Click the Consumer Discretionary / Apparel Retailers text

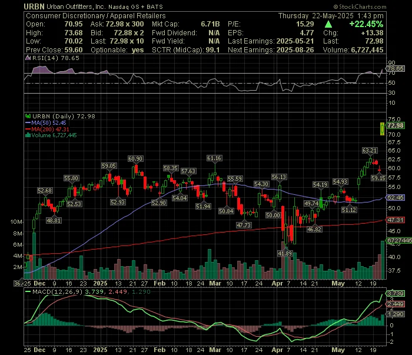[95, 16]
